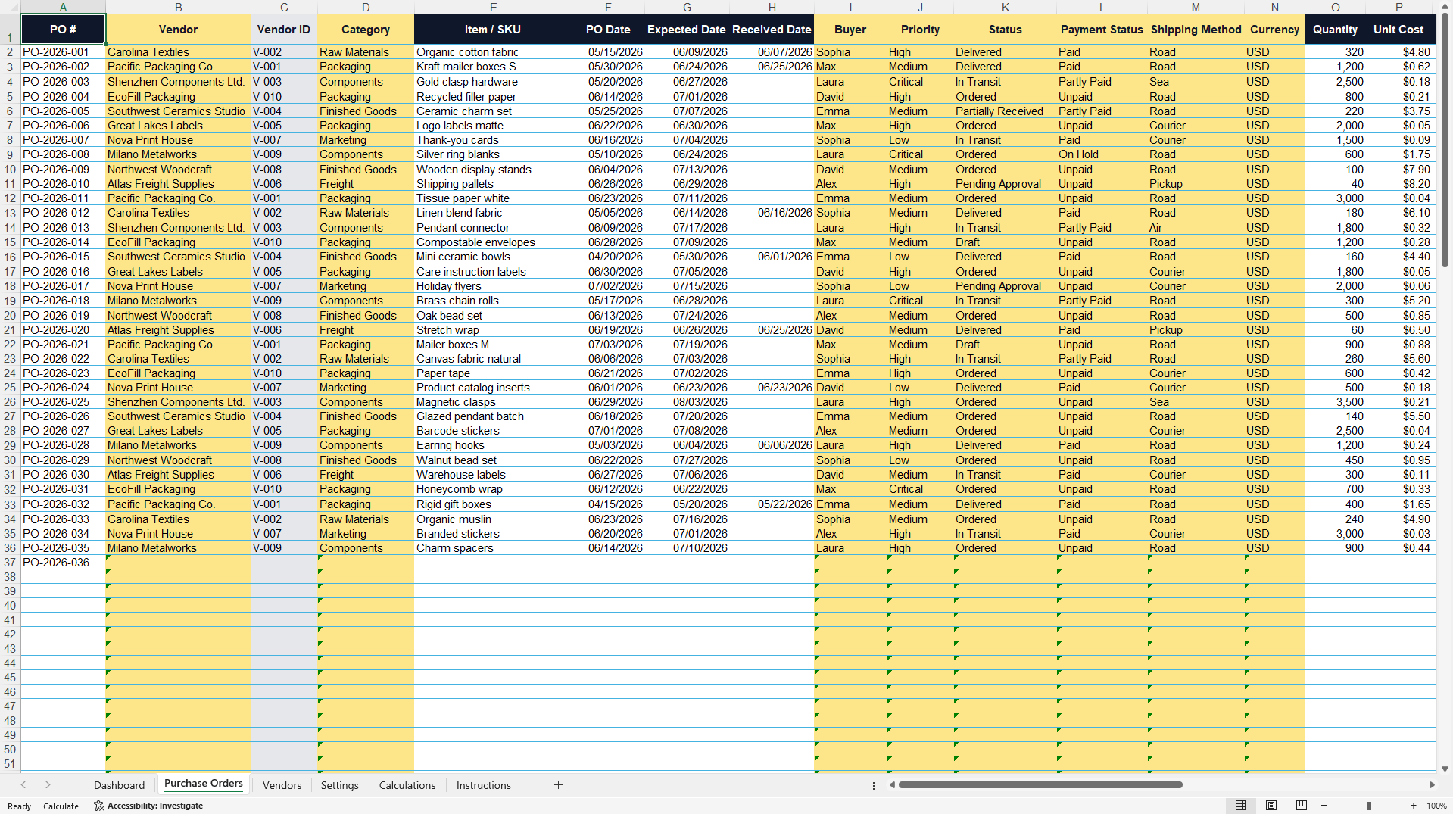The height and width of the screenshot is (814, 1453).
Task: Click horizontal scrollbar right arrow
Action: [x=1432, y=785]
